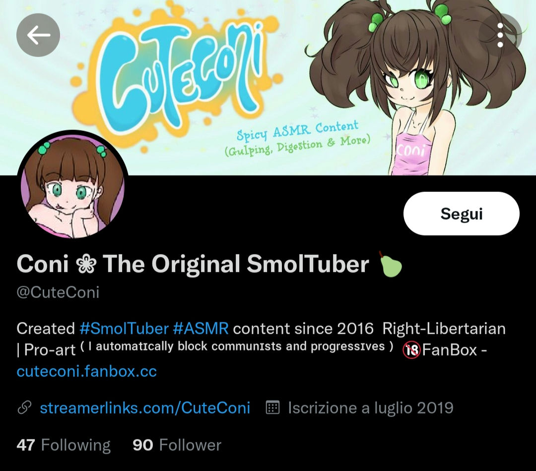Open streamerlinks.com/CuteConi website link
536x471 pixels.
coord(145,408)
